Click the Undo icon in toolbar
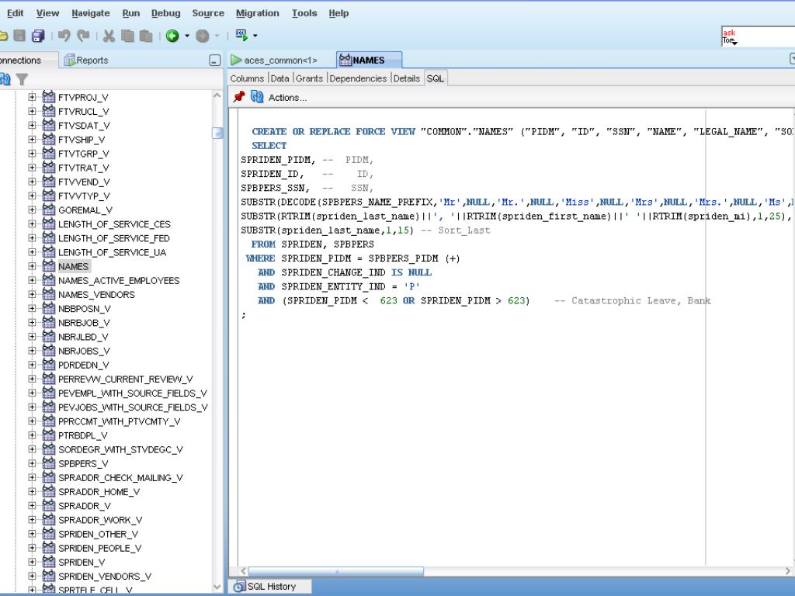 (x=64, y=36)
